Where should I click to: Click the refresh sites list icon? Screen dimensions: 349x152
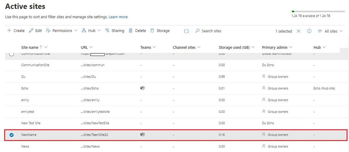tap(186, 31)
